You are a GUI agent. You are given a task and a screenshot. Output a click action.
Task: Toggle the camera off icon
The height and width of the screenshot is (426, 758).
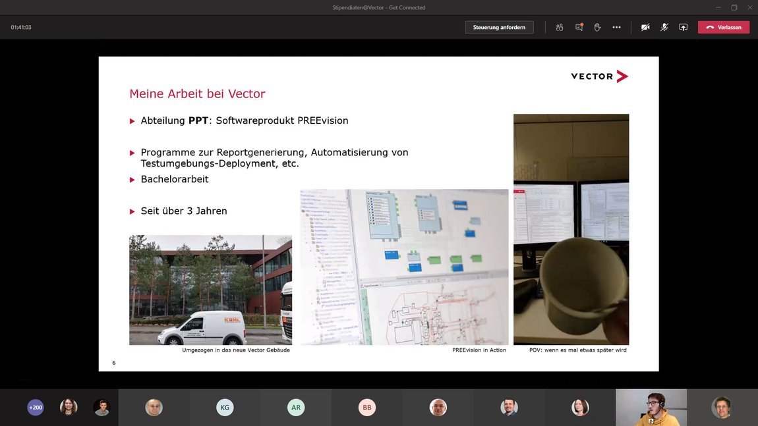(x=645, y=28)
